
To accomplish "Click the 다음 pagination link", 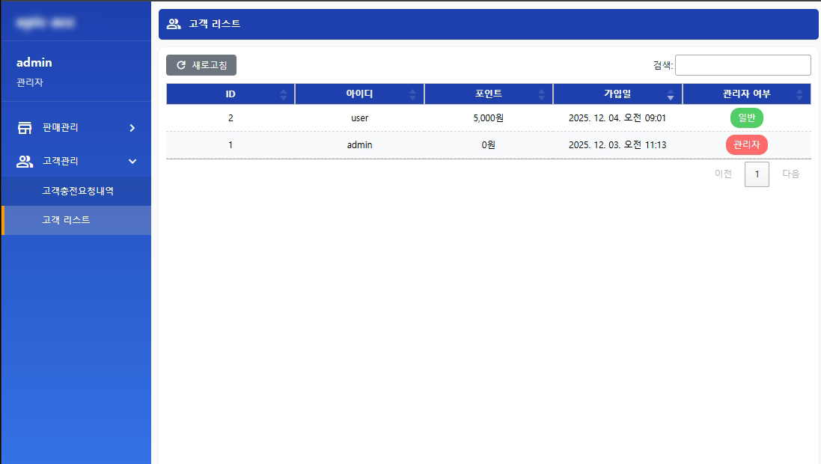I will point(791,174).
